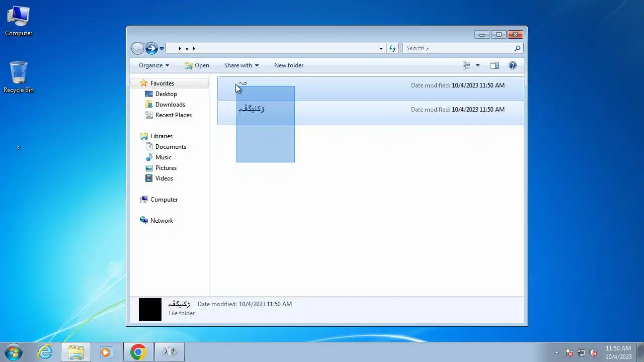Click the Windows Explorer taskbar icon
The image size is (644, 362).
(x=76, y=352)
